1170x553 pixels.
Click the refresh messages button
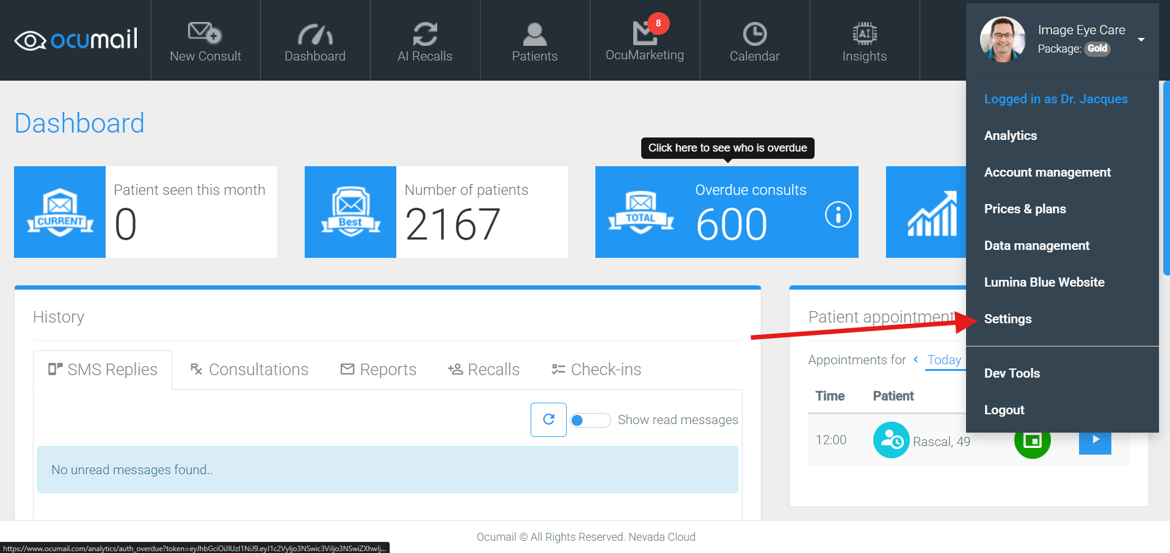pos(548,420)
